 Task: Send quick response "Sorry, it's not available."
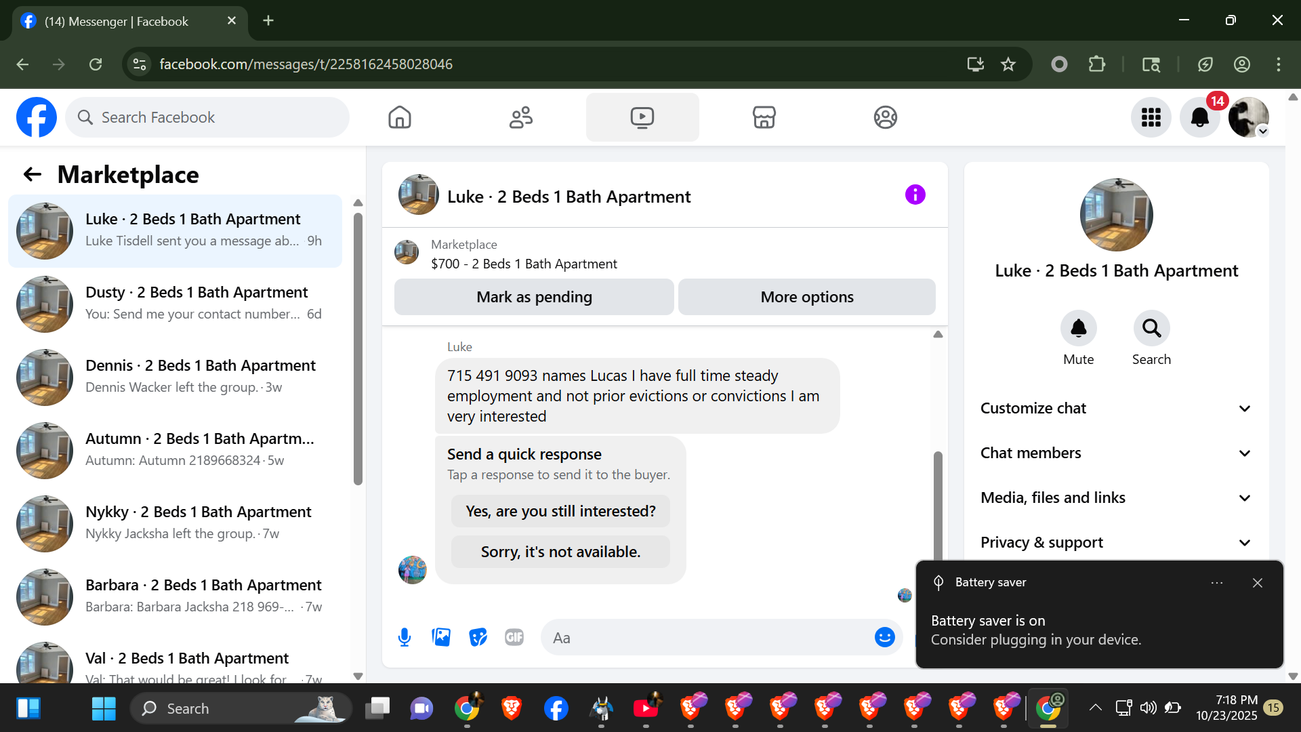coord(560,552)
